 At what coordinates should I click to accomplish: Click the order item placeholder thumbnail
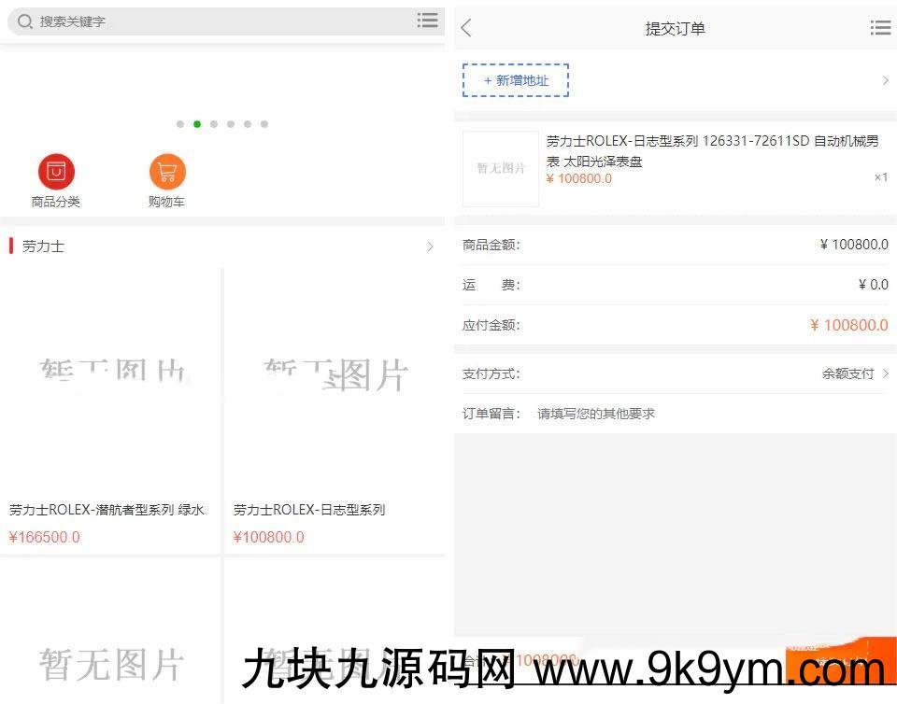tap(501, 169)
